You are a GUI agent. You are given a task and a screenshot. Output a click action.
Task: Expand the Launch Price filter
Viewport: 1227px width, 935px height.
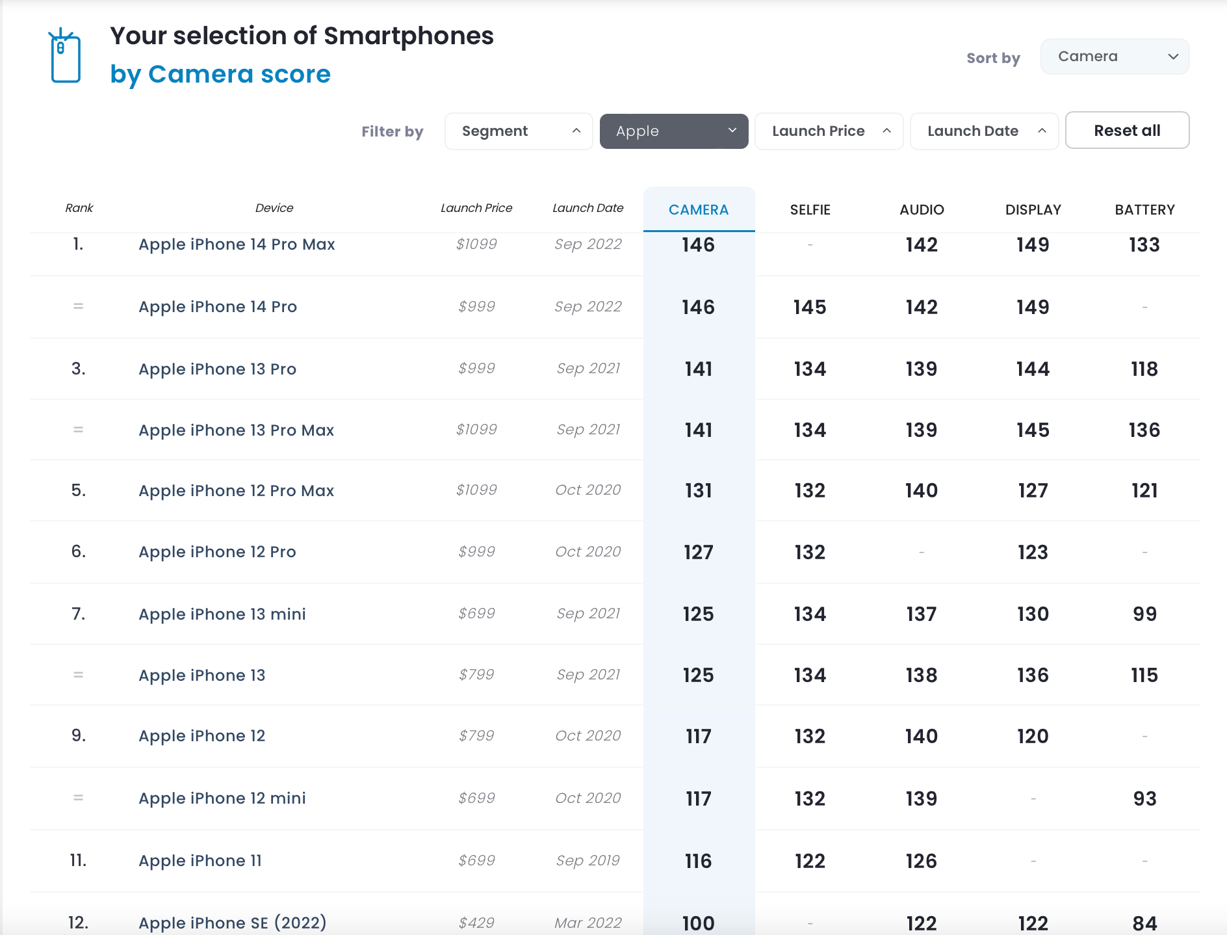coord(829,131)
